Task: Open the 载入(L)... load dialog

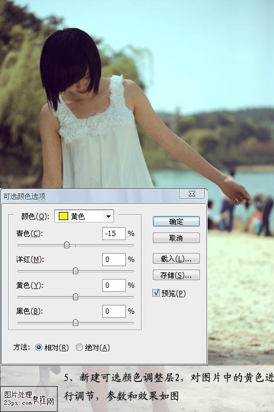Action: click(x=176, y=258)
